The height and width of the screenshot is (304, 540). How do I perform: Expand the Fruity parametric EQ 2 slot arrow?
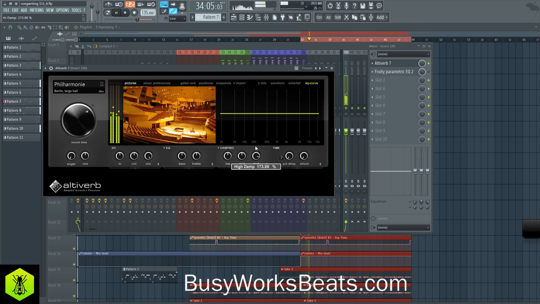(x=372, y=72)
